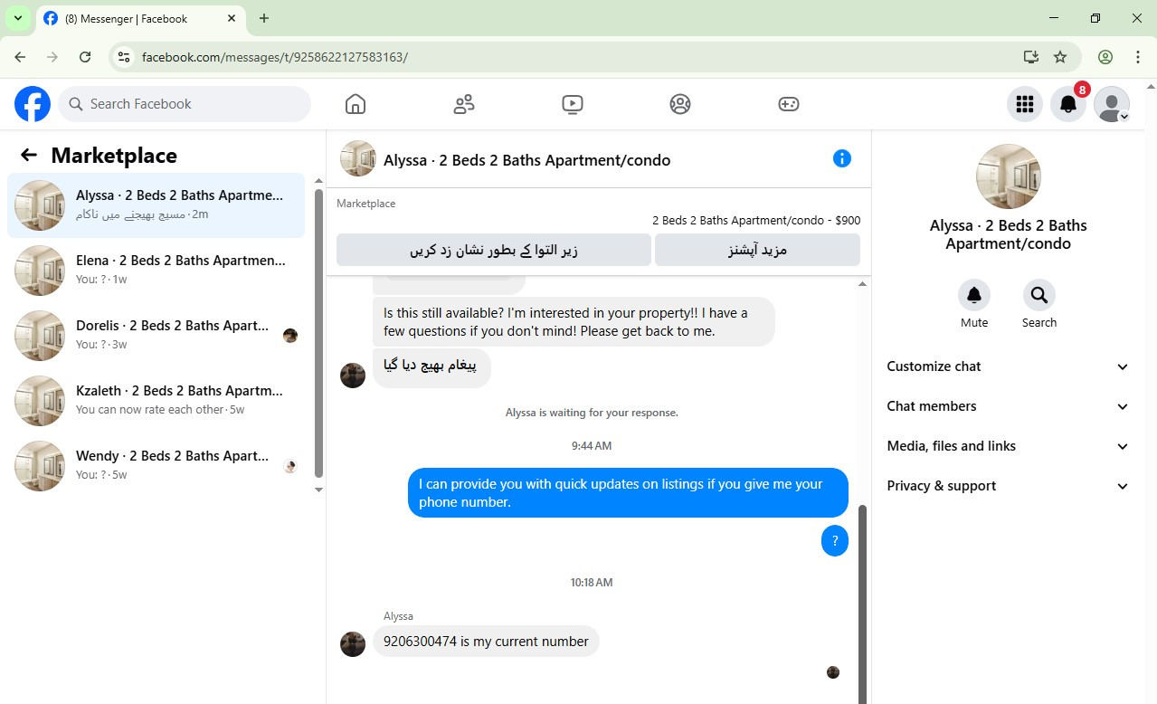The image size is (1157, 704).
Task: Open the tab search dropdown arrow
Action: coord(17,18)
